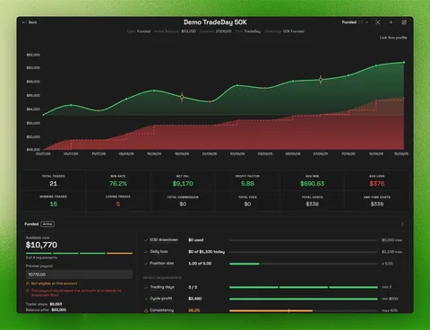The width and height of the screenshot is (430, 330).
Task: Click the Consistency warning triangle icon
Action: [146, 310]
